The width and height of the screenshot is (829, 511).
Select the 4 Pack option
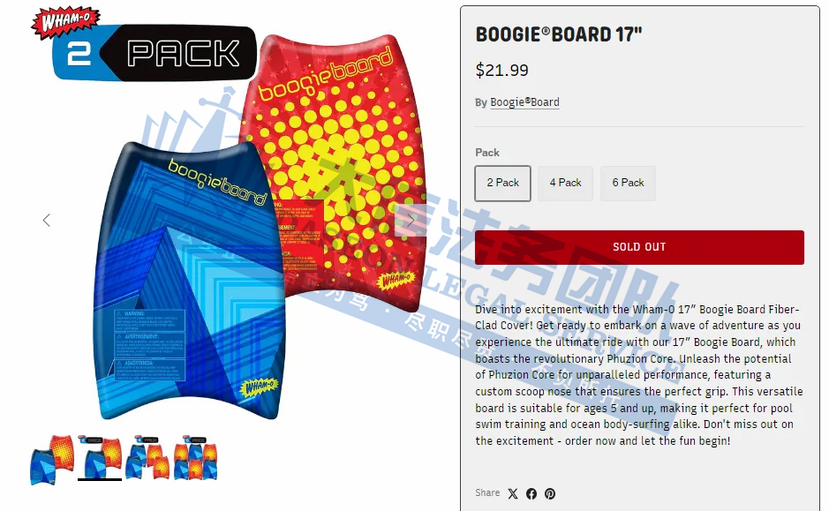[x=565, y=183]
